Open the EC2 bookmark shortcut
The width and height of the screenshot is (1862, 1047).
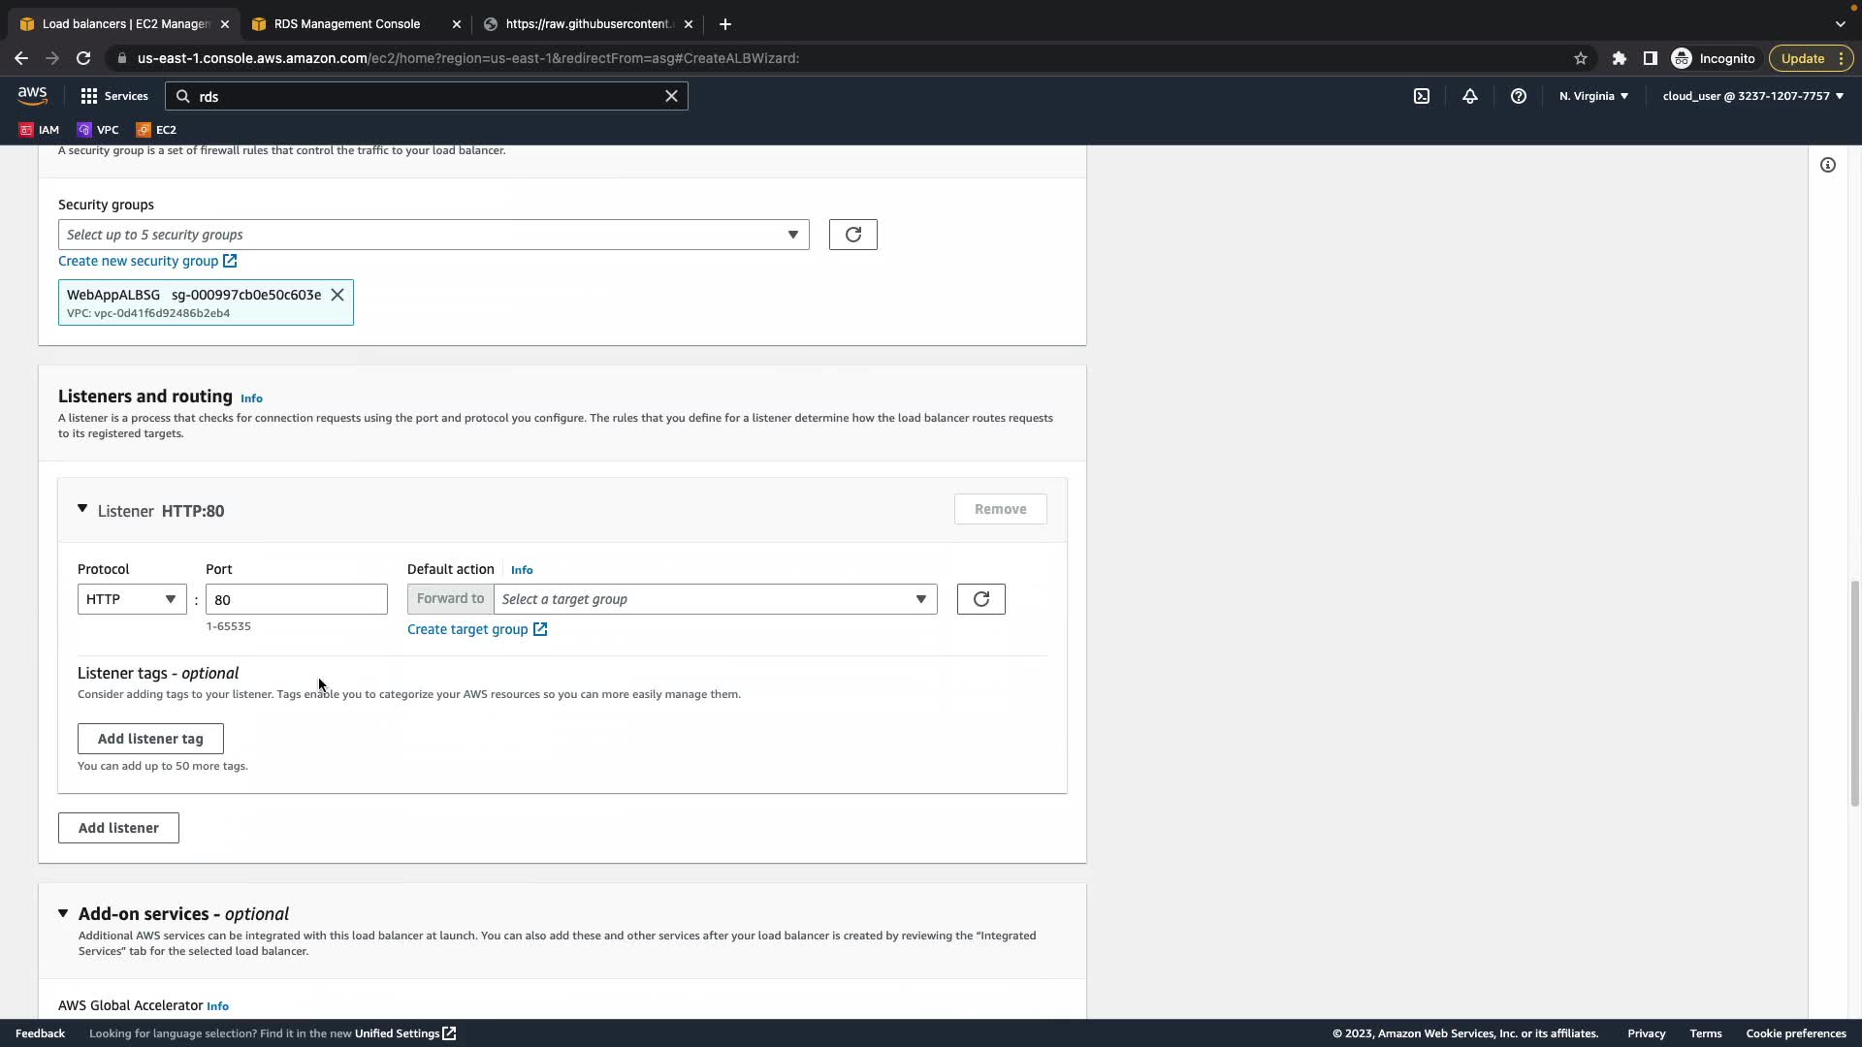pos(156,130)
